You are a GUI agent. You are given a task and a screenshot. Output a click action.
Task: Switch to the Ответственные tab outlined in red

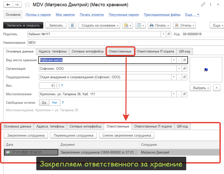coord(120,51)
